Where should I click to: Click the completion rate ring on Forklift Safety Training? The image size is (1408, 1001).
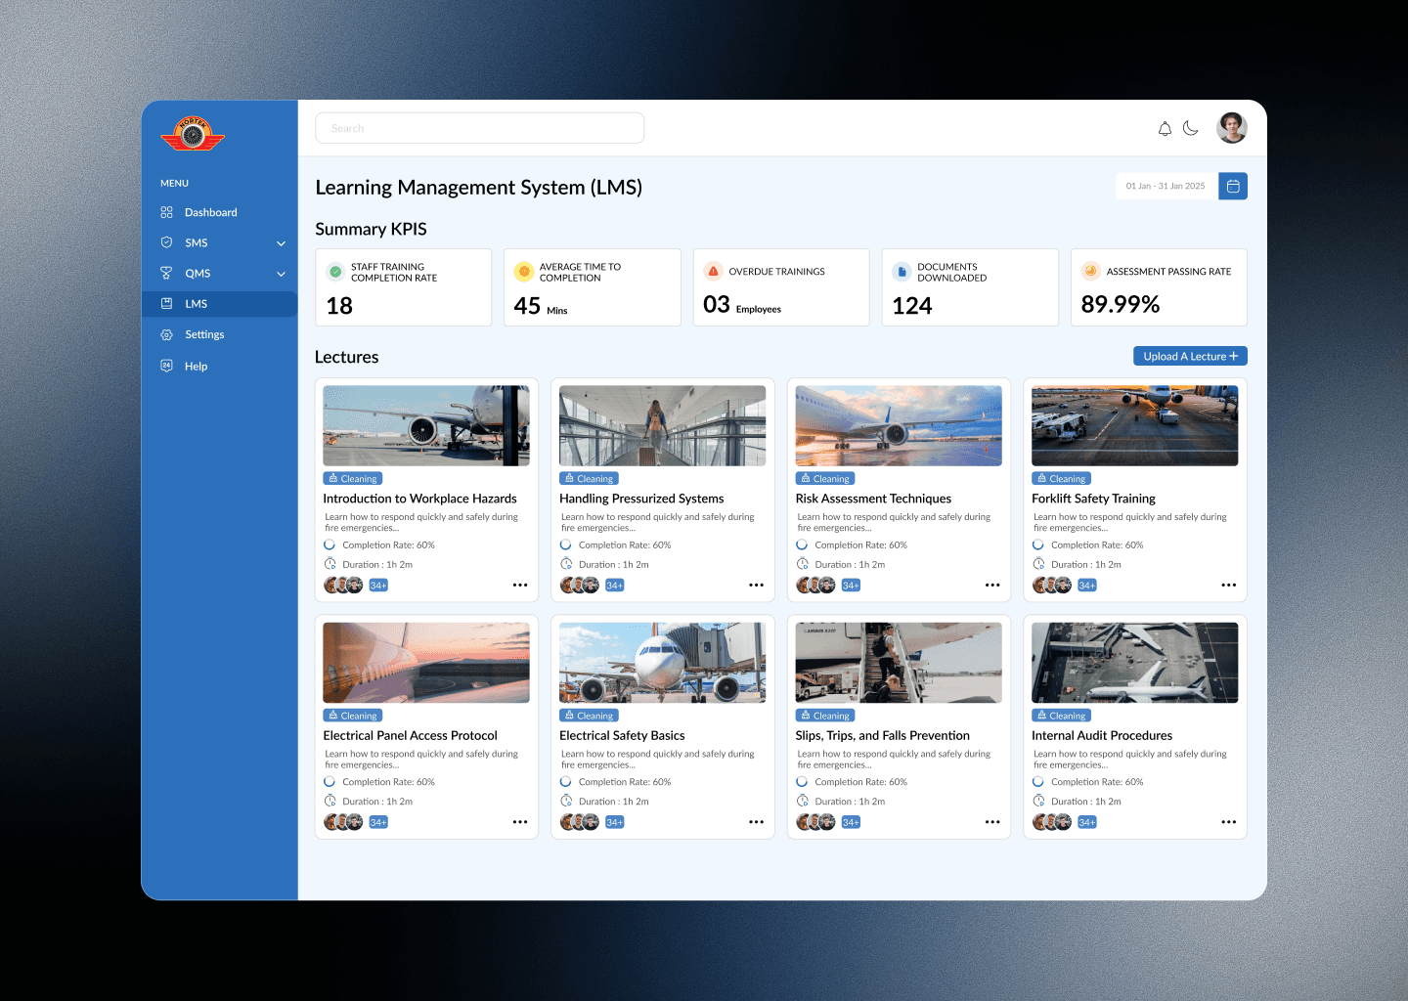tap(1038, 544)
